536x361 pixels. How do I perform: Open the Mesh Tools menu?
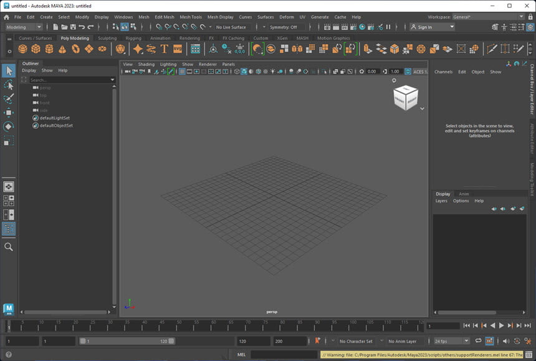(x=190, y=17)
